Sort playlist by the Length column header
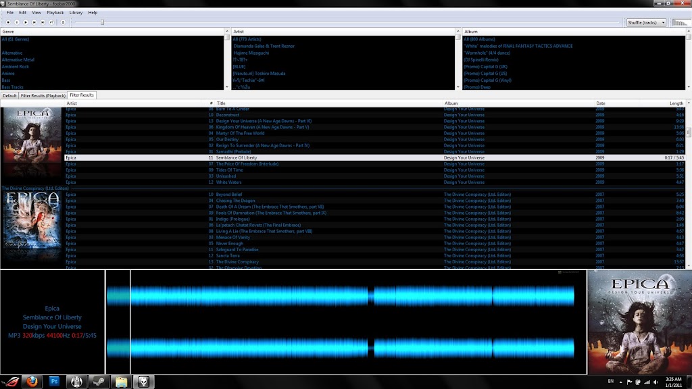The image size is (692, 389). pos(676,103)
